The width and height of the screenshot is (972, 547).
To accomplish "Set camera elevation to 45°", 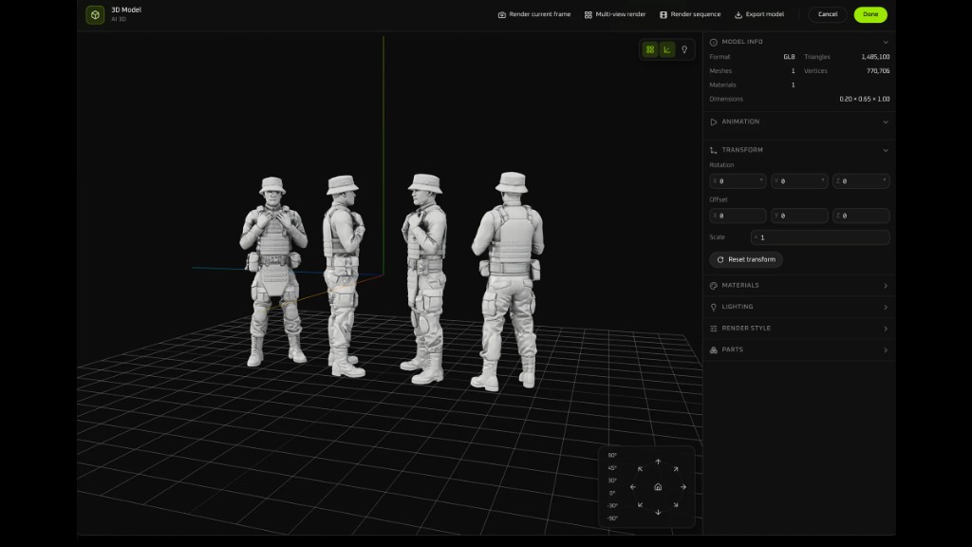I will 612,468.
